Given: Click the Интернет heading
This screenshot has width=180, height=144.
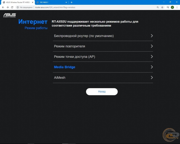Looking at the screenshot, I should click(x=33, y=22).
